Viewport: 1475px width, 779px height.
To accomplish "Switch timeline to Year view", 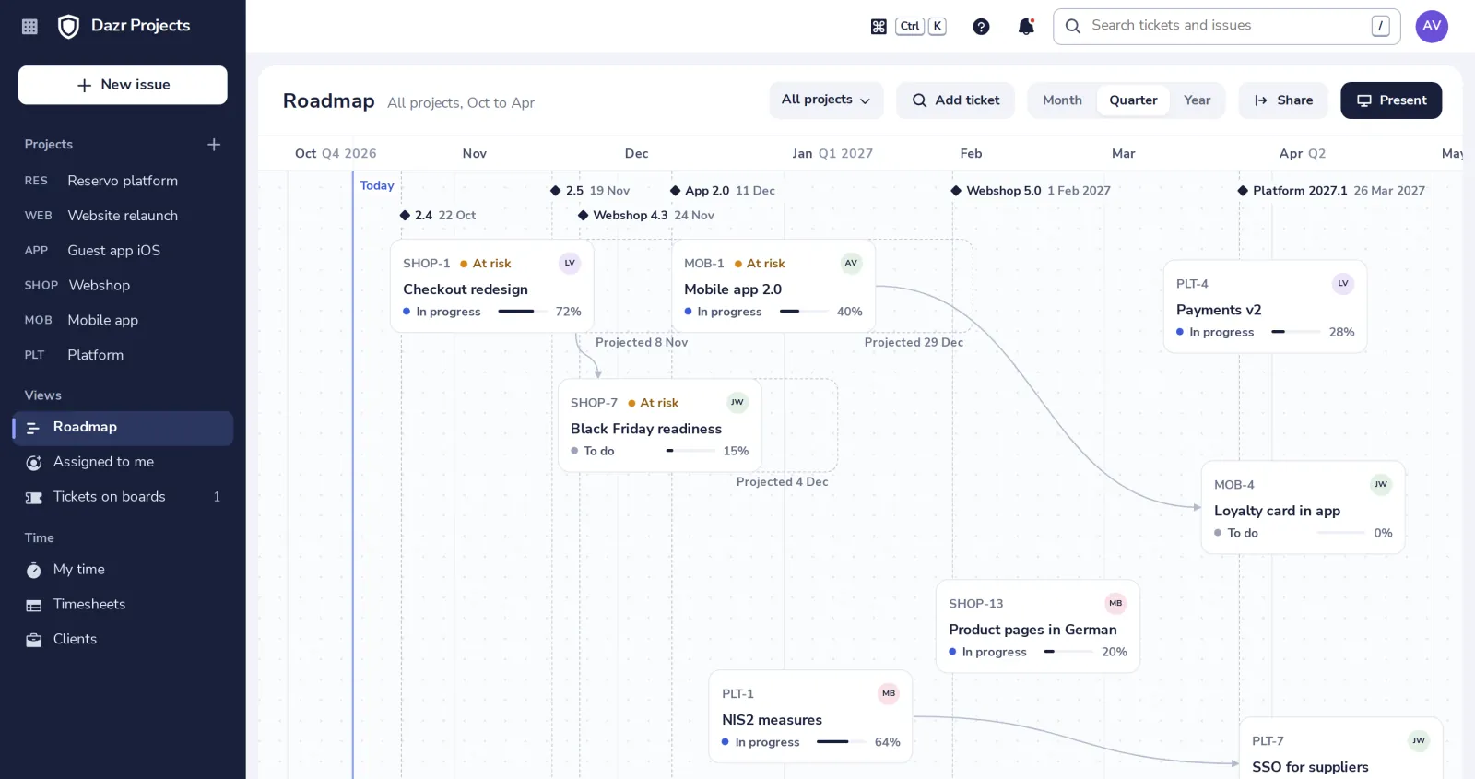I will tap(1197, 100).
